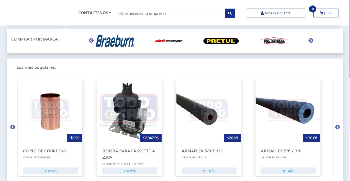This screenshot has height=181, width=350.
Task: Choose the Pretul brand logo
Action: 221,41
